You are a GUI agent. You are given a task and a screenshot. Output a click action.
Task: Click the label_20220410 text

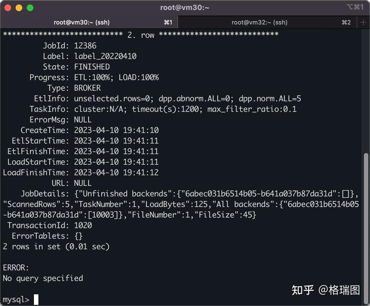click(105, 56)
